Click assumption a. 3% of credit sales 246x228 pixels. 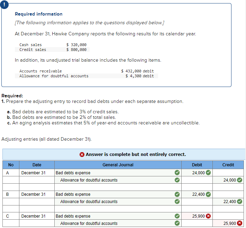(x=63, y=112)
